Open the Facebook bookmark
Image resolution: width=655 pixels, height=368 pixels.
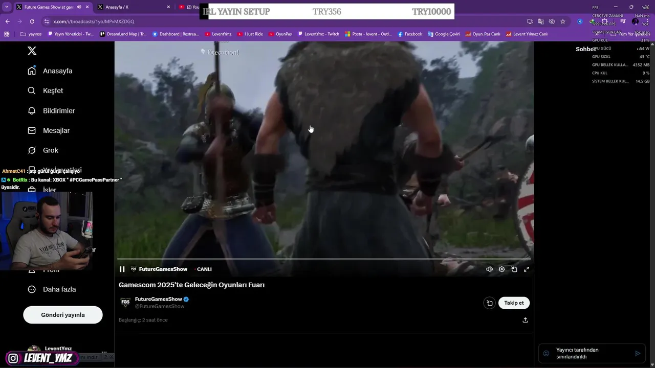[x=410, y=34]
